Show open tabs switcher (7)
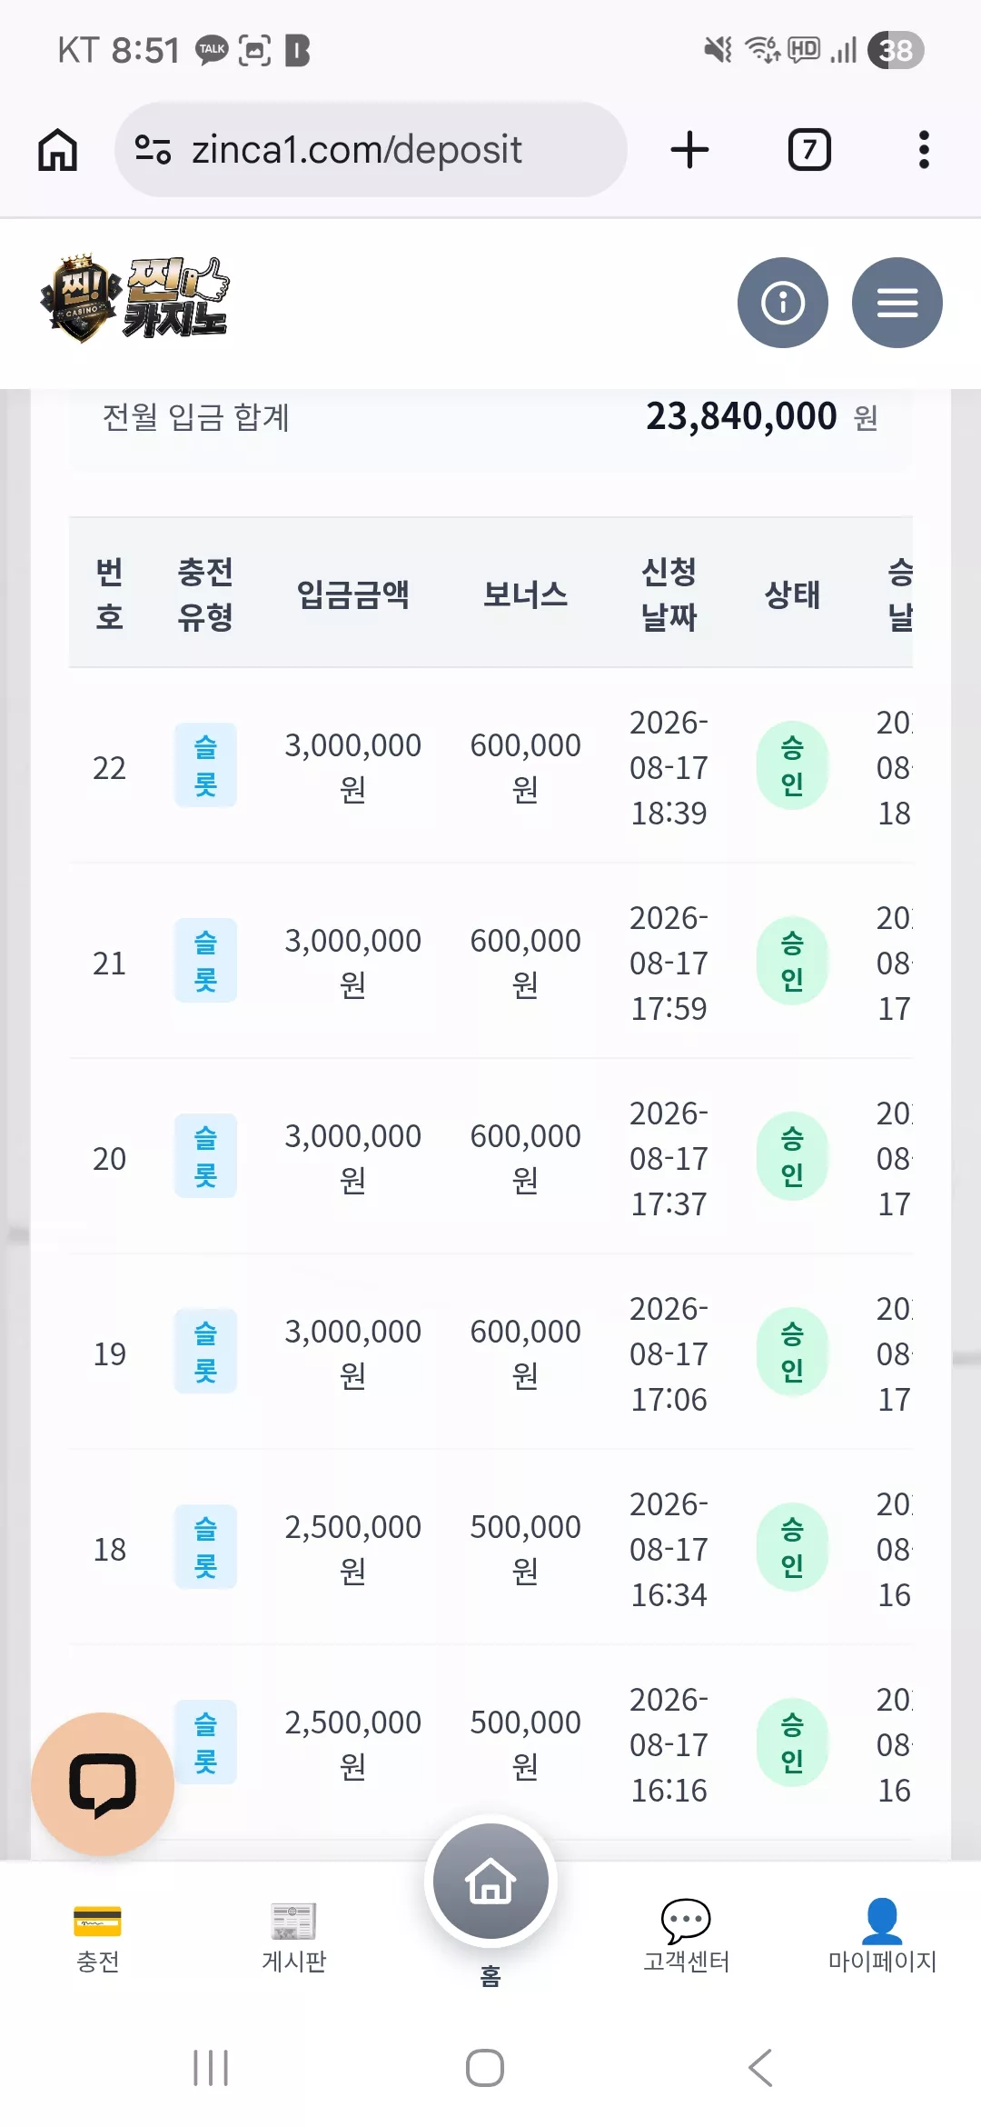The image size is (981, 2127). tap(809, 149)
